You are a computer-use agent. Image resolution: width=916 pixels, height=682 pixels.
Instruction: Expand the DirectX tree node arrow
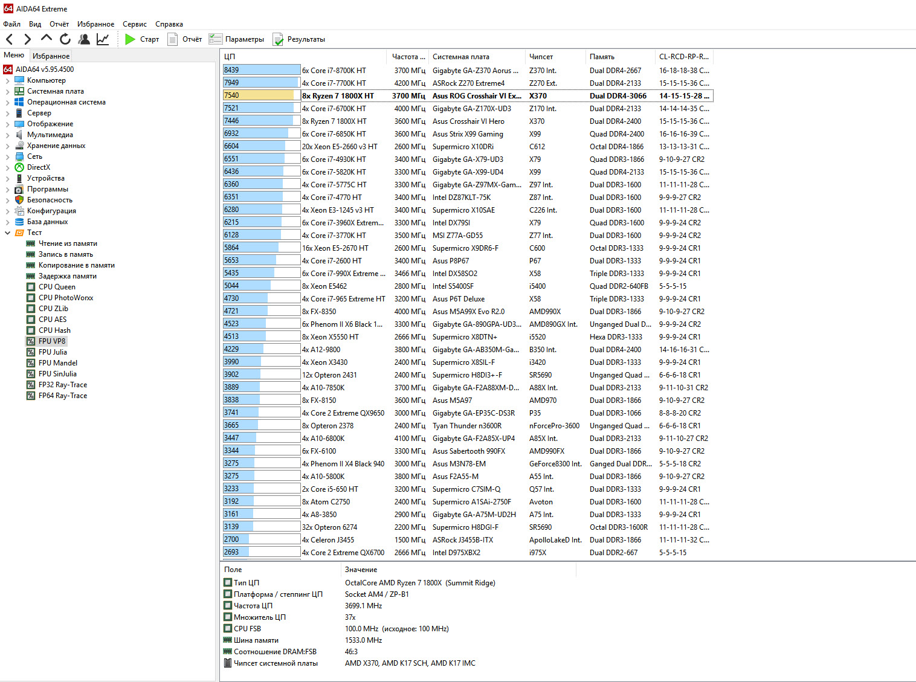(x=7, y=167)
